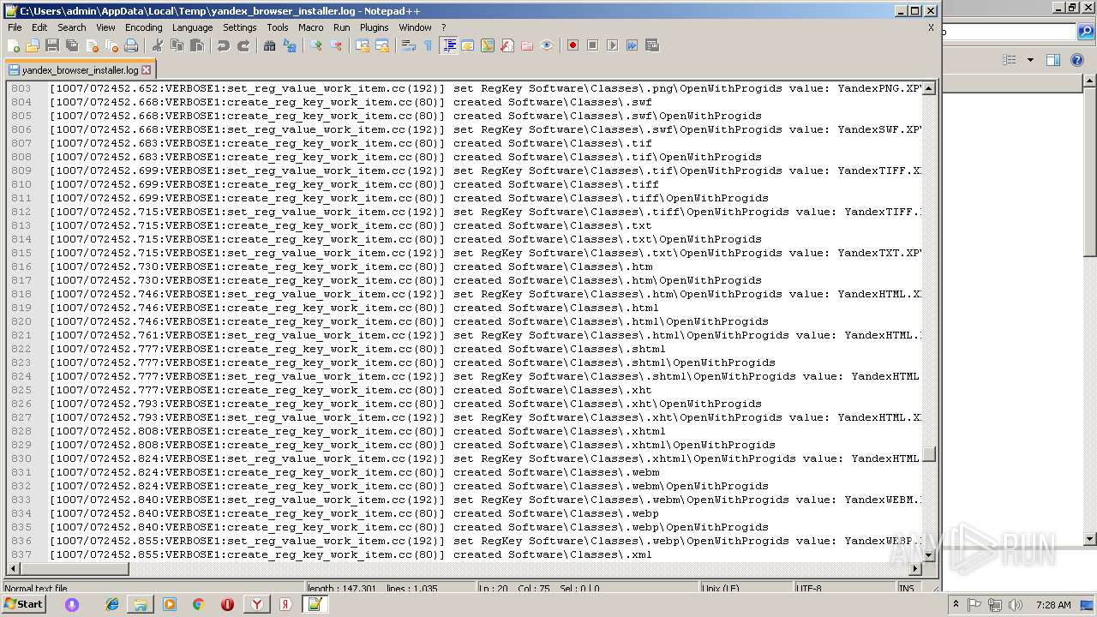Click the Playback macro button
This screenshot has height=617, width=1097.
tap(612, 45)
